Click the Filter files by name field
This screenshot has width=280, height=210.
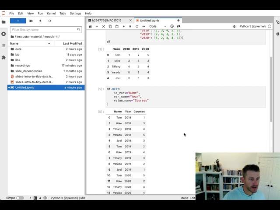45,30
